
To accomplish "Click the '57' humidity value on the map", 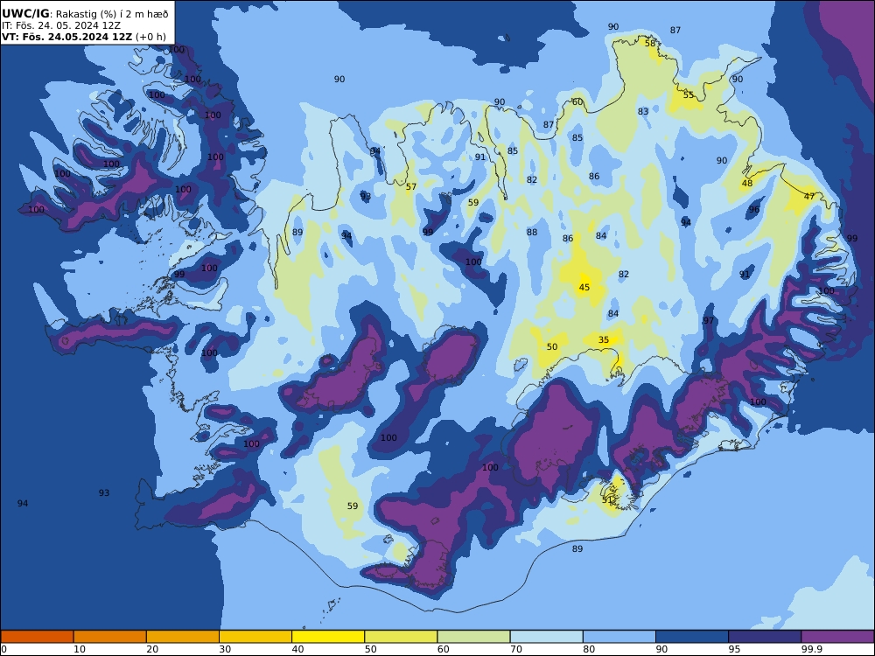I will 411,187.
